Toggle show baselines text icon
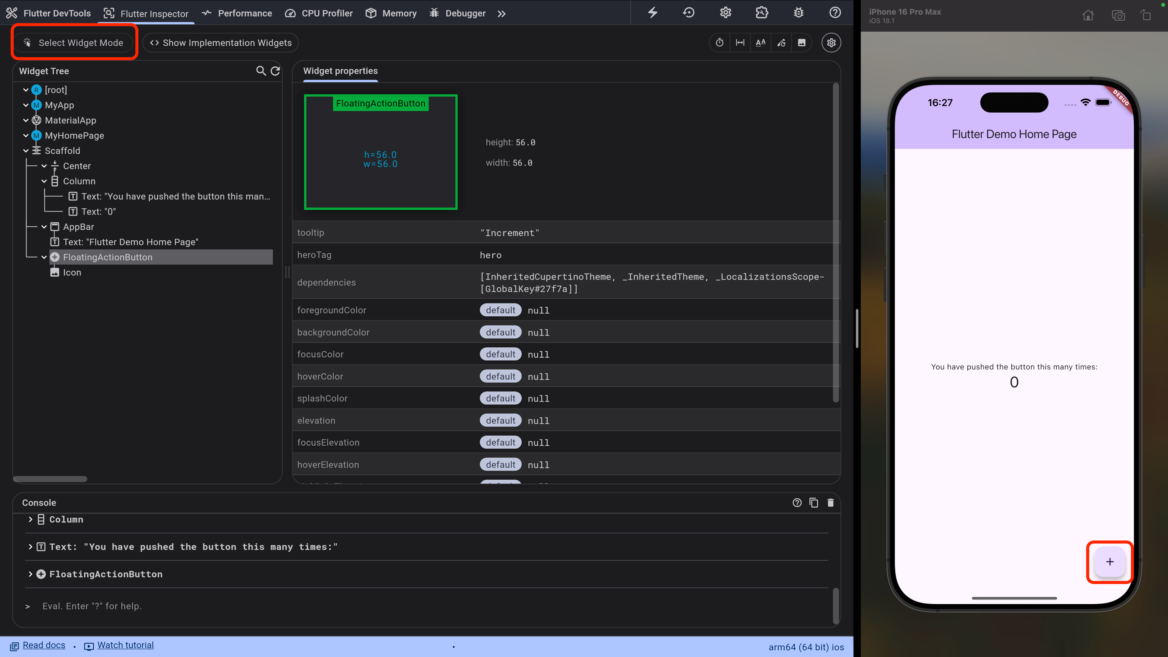 [760, 43]
